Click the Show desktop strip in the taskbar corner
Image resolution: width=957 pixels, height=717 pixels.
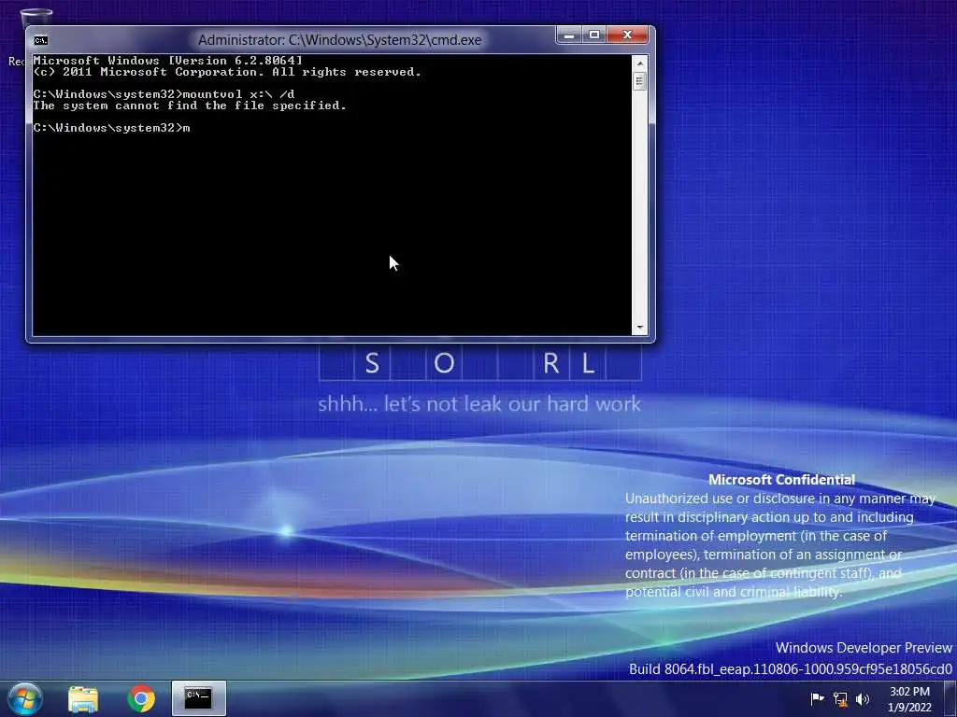coord(950,698)
